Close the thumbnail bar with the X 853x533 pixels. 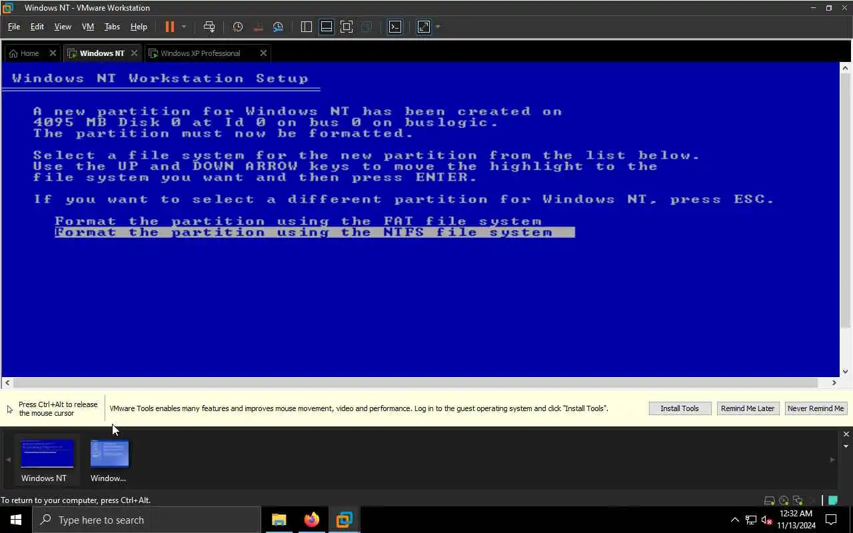(846, 434)
